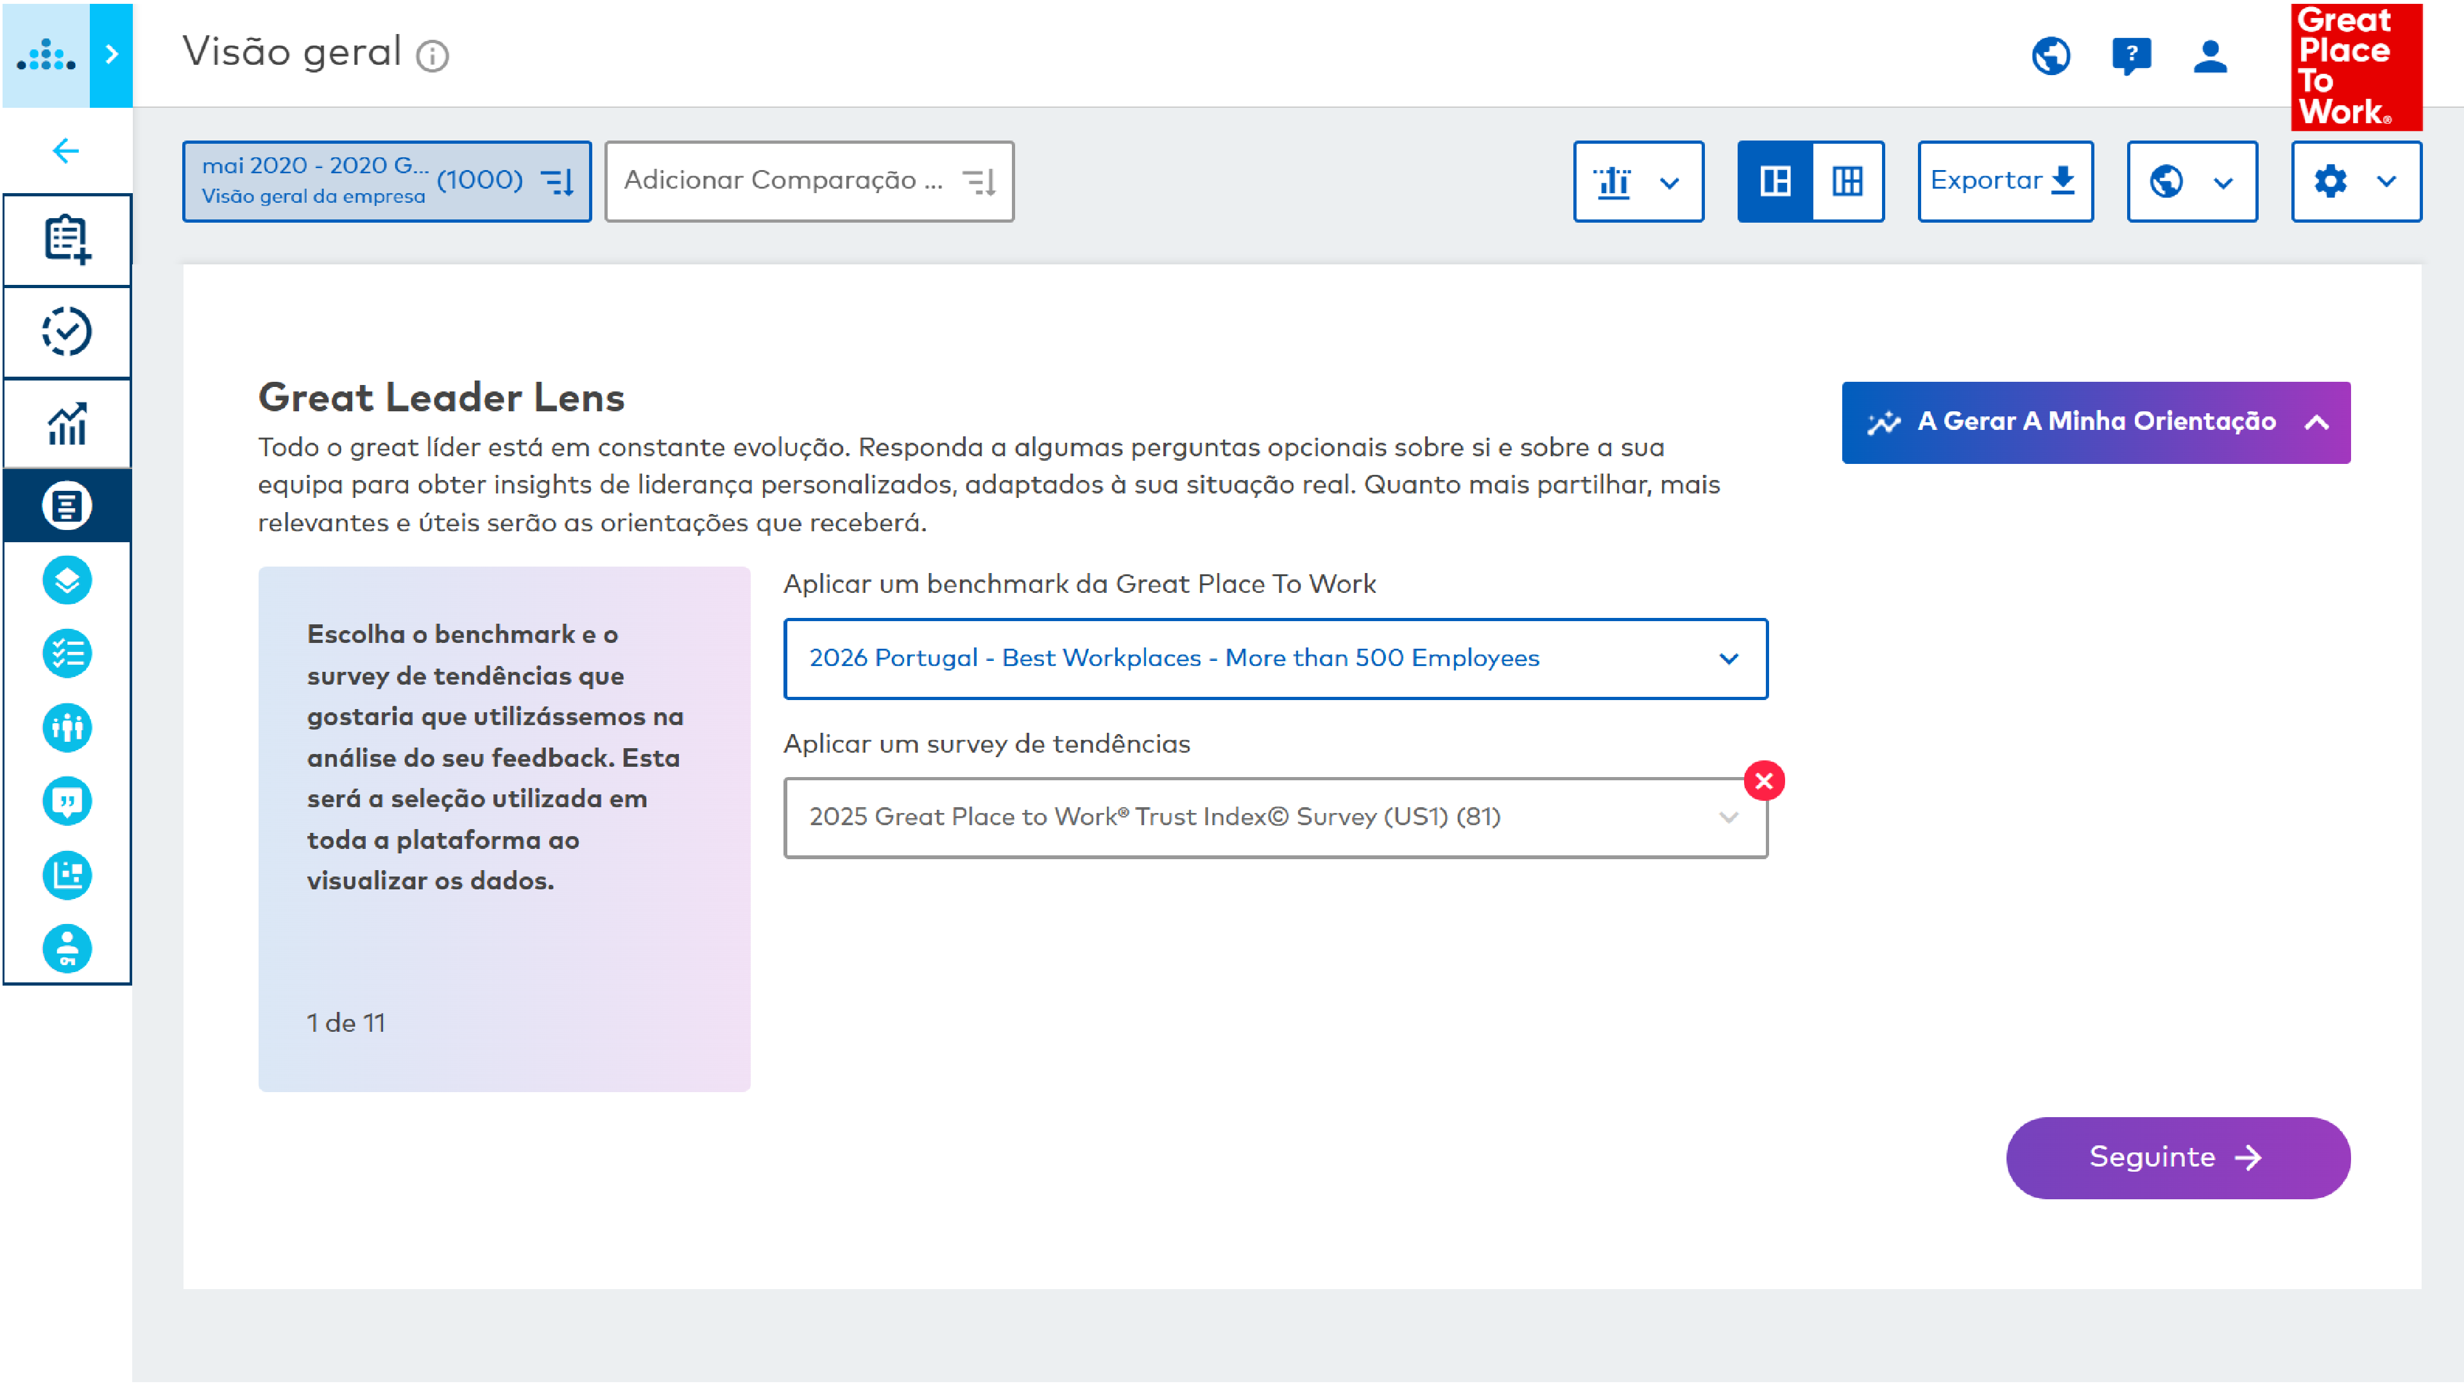Open the help question-mark icon
This screenshot has width=2464, height=1386.
point(2131,55)
